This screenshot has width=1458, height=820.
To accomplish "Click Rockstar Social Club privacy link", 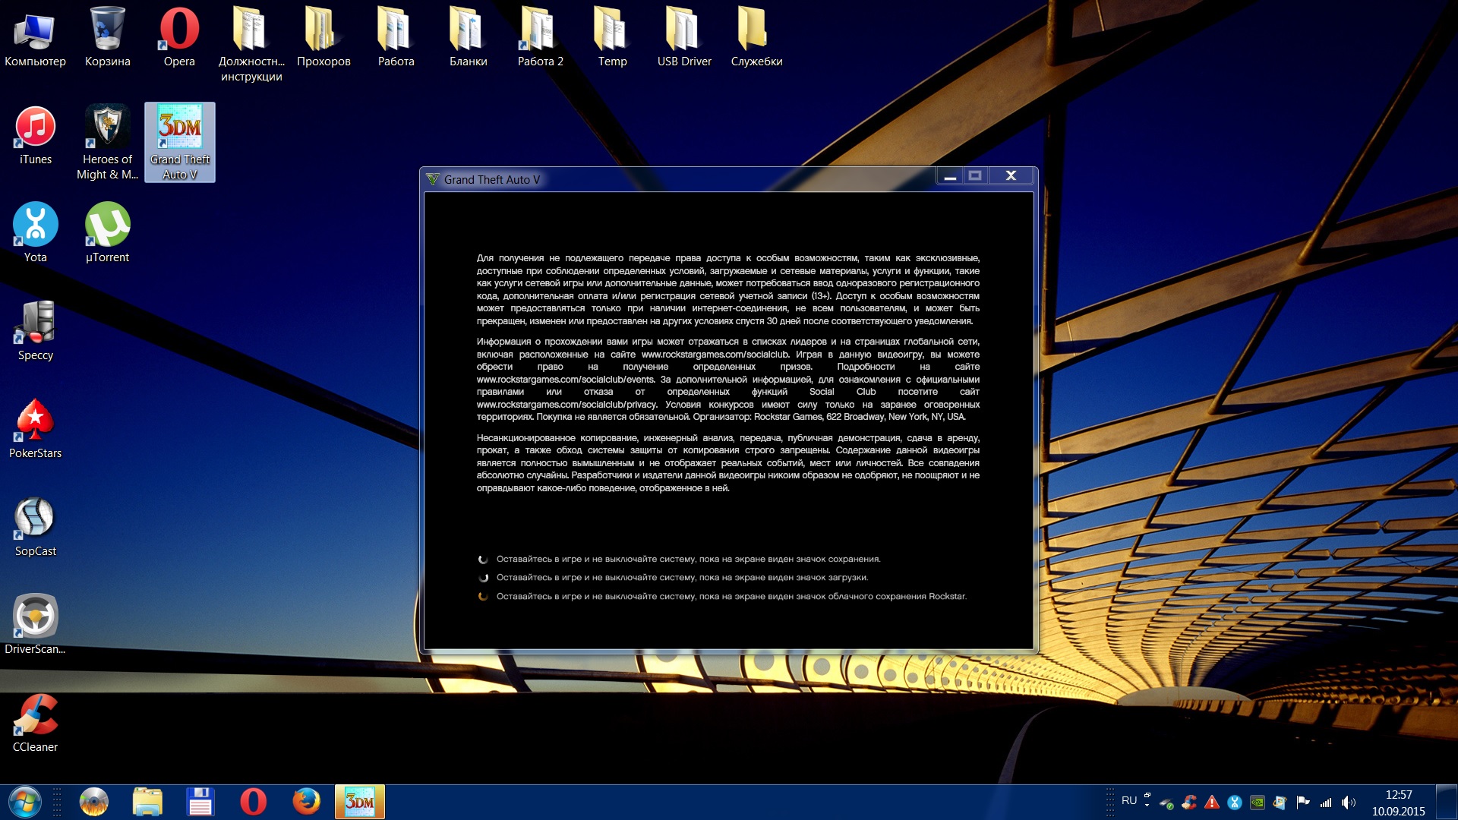I will tap(560, 405).
